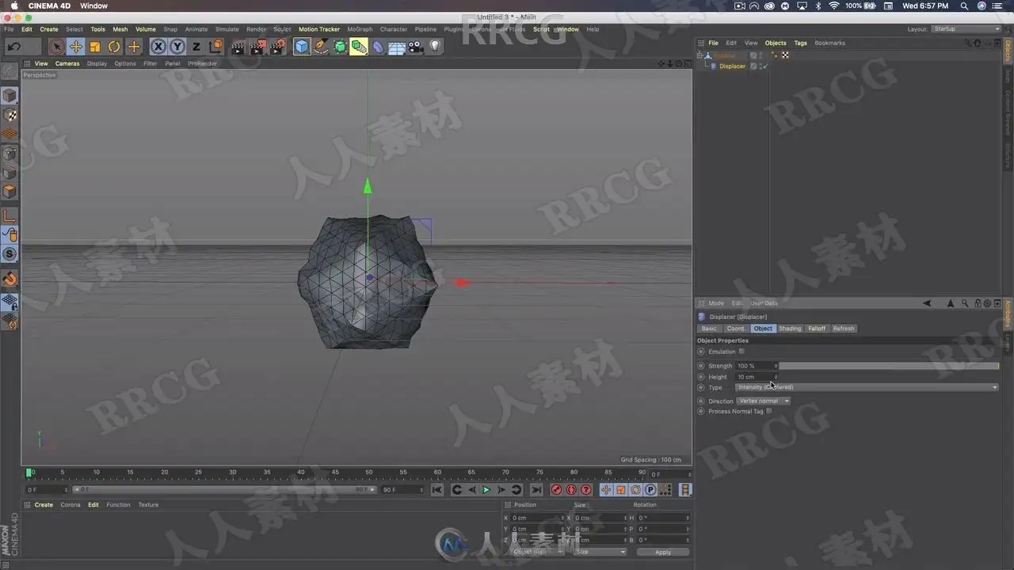
Task: Open the Render View clapperboard icon
Action: click(238, 47)
